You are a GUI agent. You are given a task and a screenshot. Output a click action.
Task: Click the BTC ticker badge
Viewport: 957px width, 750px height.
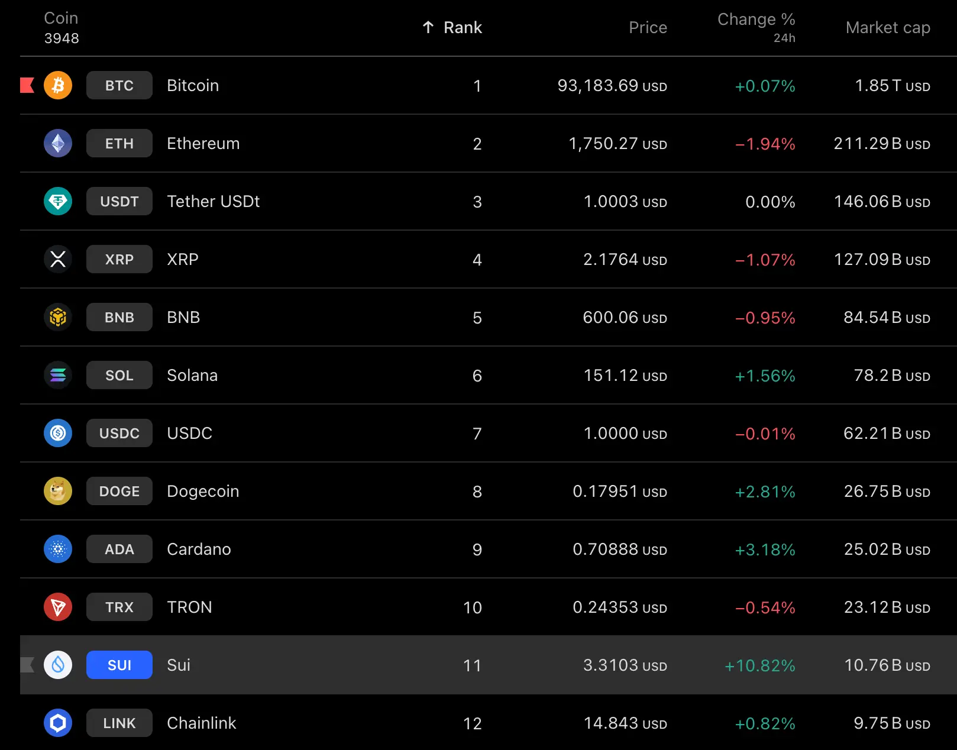(119, 85)
